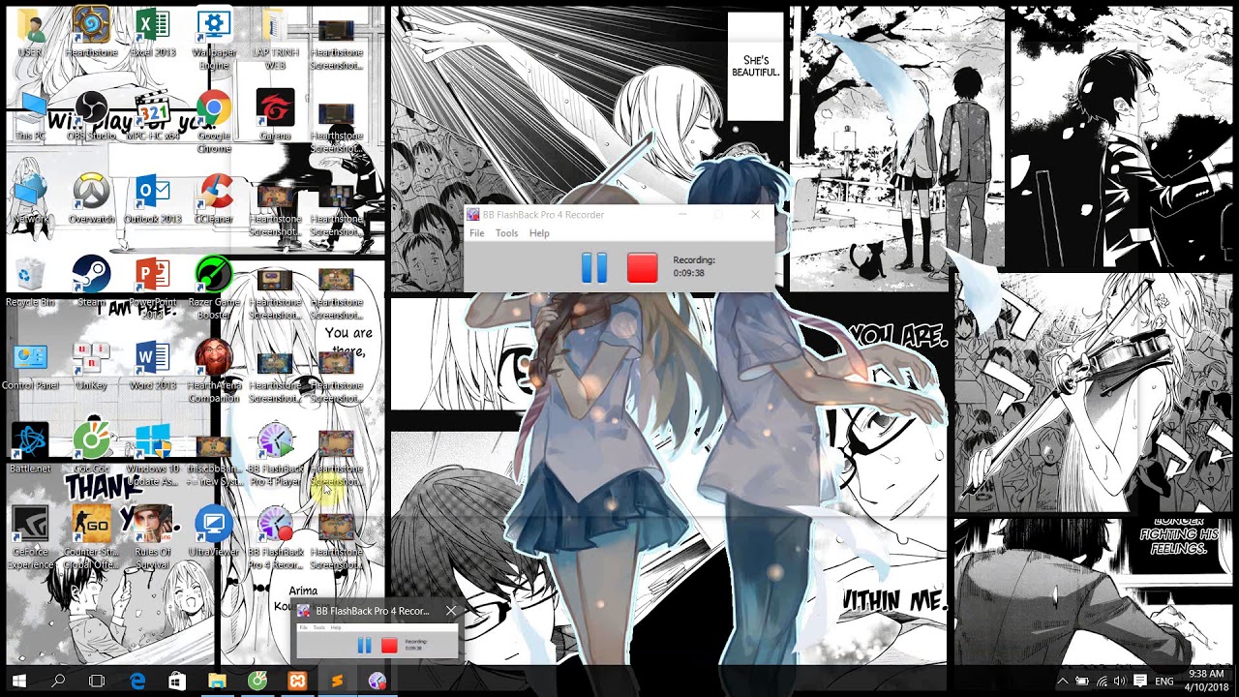
Task: Show hidden system tray icons
Action: click(1062, 681)
